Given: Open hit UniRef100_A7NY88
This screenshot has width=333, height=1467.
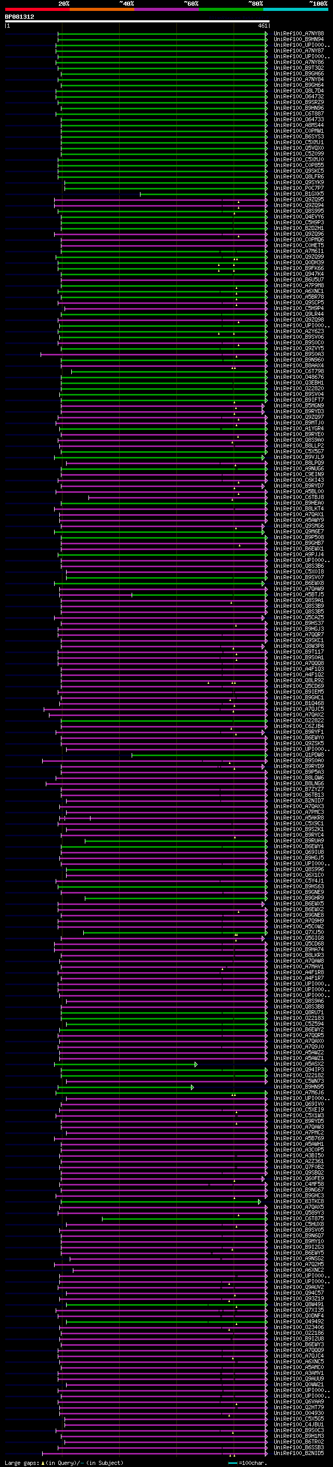Looking at the screenshot, I should point(298,34).
